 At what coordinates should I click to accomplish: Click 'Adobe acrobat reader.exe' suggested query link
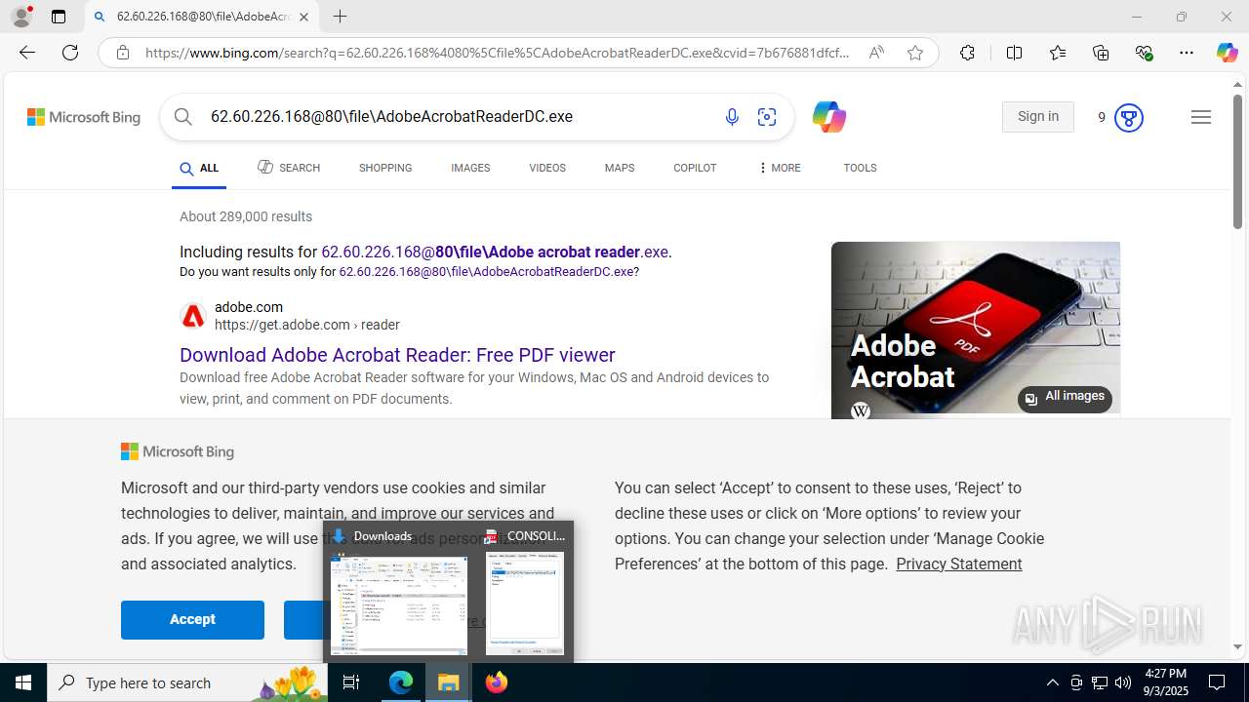(495, 252)
